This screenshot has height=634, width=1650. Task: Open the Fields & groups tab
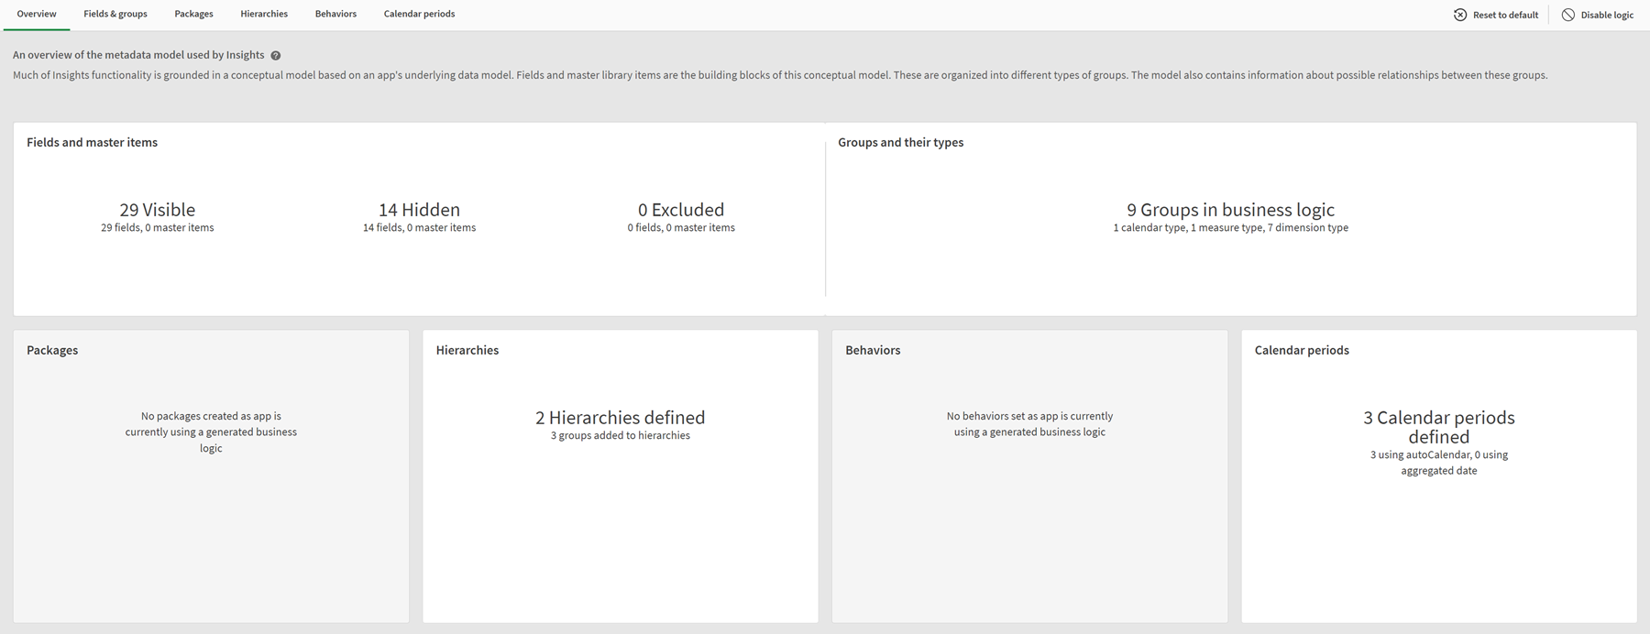point(115,14)
